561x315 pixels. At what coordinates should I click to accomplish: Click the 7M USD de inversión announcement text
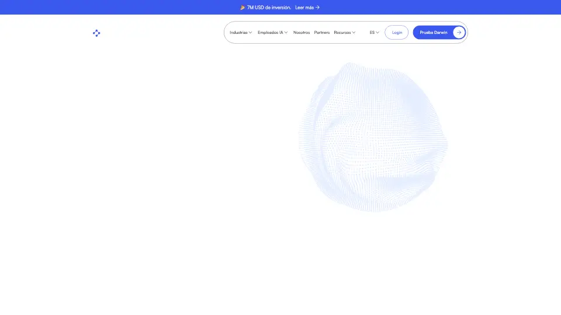[269, 8]
